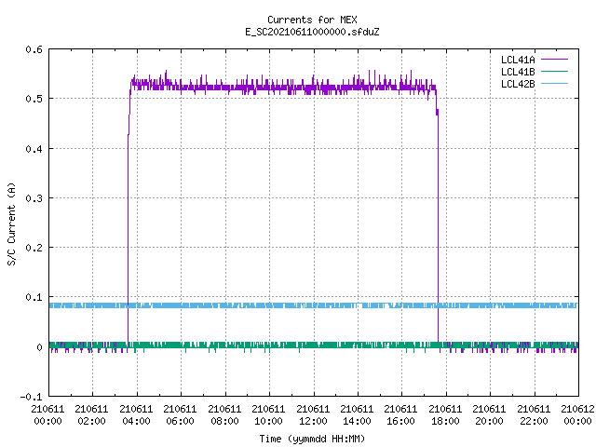
Task: Click the LCL41B legend label
Action: (x=518, y=72)
